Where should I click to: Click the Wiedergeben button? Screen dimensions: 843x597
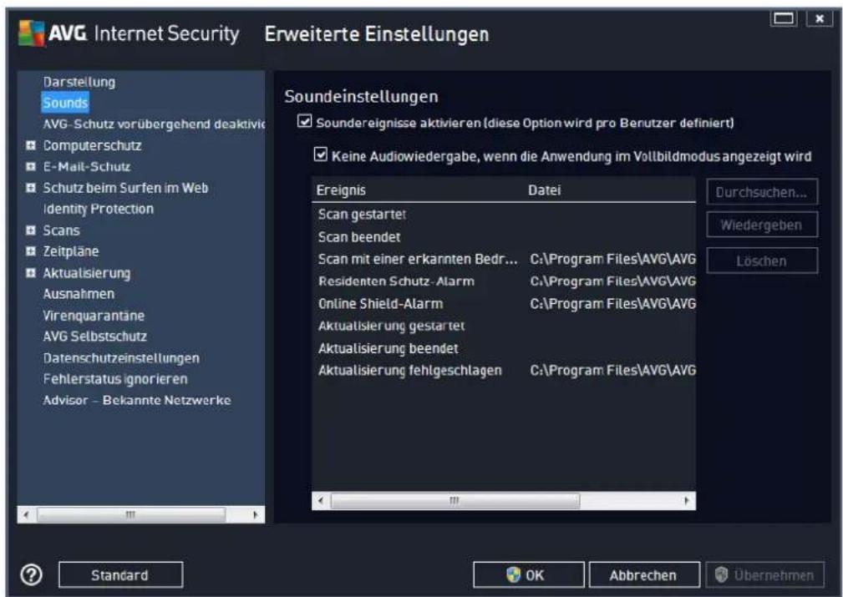(762, 225)
